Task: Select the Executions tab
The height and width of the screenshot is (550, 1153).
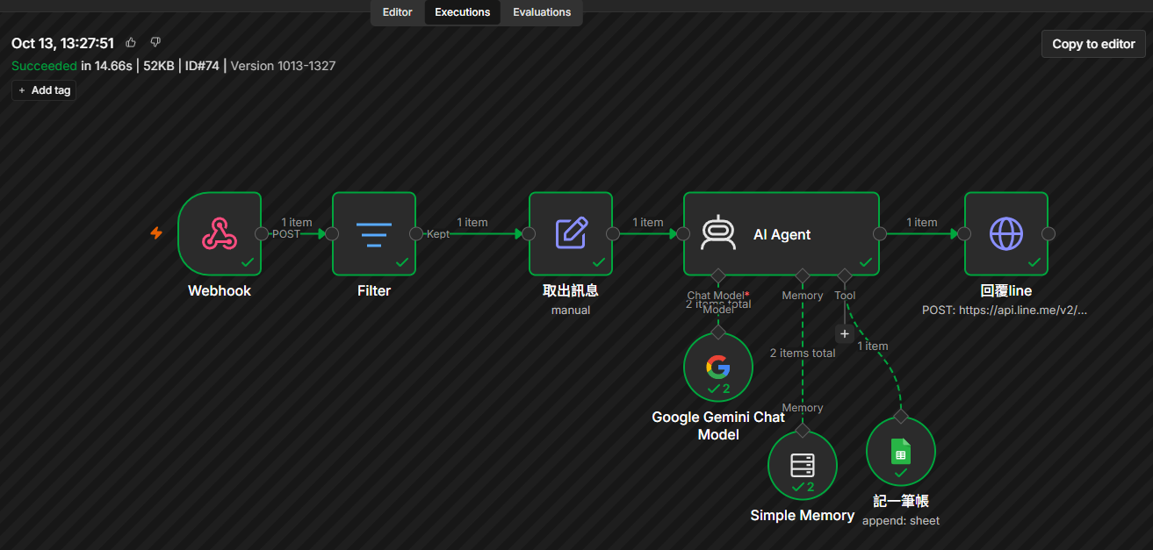Action: pyautogui.click(x=463, y=12)
